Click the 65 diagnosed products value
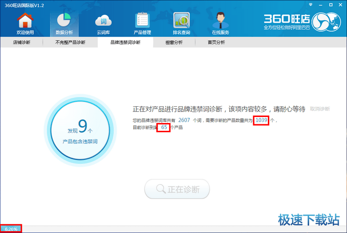The width and height of the screenshot is (347, 233). [164, 127]
